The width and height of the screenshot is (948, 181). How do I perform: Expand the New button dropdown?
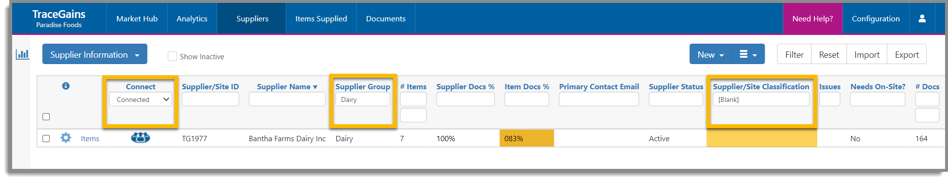[710, 54]
